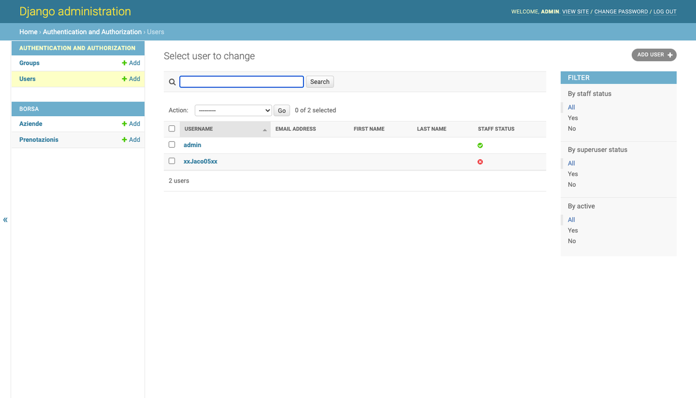The height and width of the screenshot is (398, 696).
Task: Go to Home breadcrumb
Action: point(28,32)
